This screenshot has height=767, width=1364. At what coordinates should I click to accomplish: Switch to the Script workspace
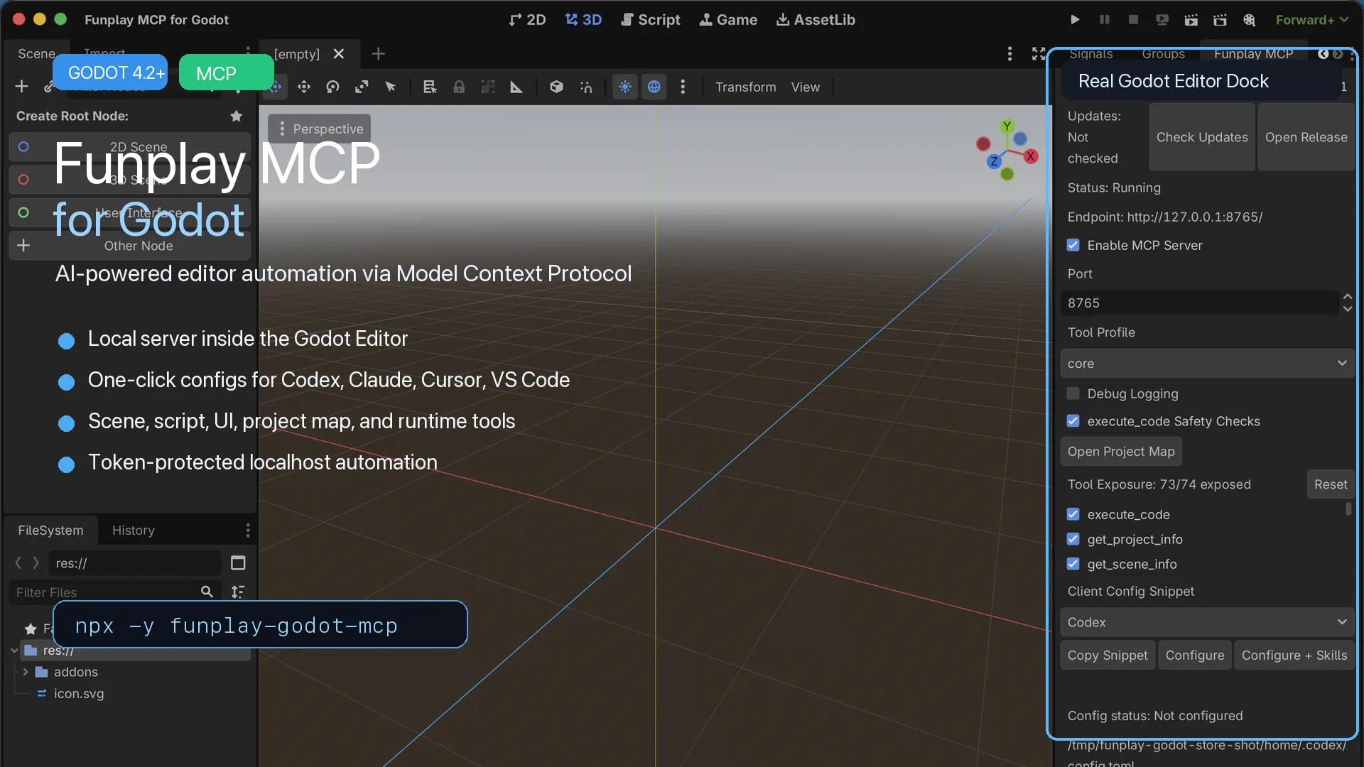[650, 20]
